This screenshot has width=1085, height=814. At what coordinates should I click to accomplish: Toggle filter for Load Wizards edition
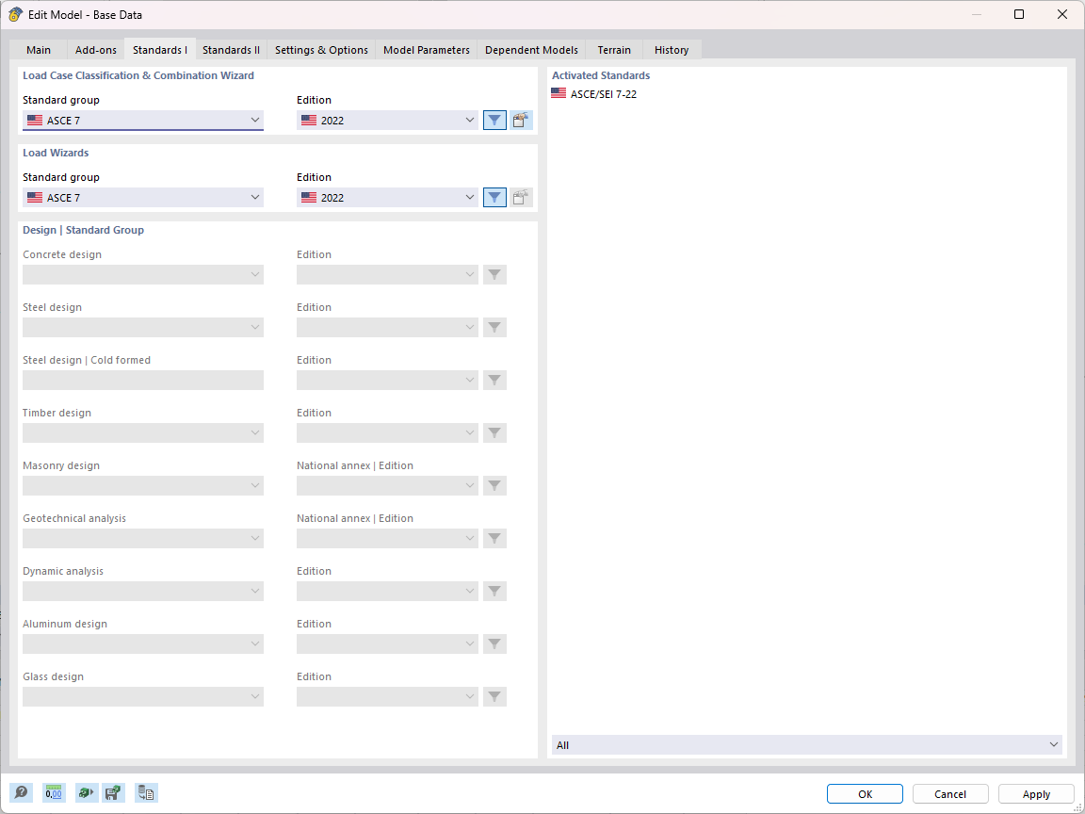pos(494,197)
